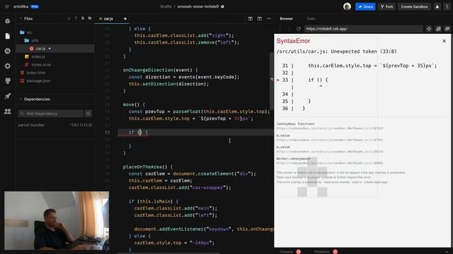Open Sandbox Info in the sidebar
The height and width of the screenshot is (254, 453).
(8, 21)
